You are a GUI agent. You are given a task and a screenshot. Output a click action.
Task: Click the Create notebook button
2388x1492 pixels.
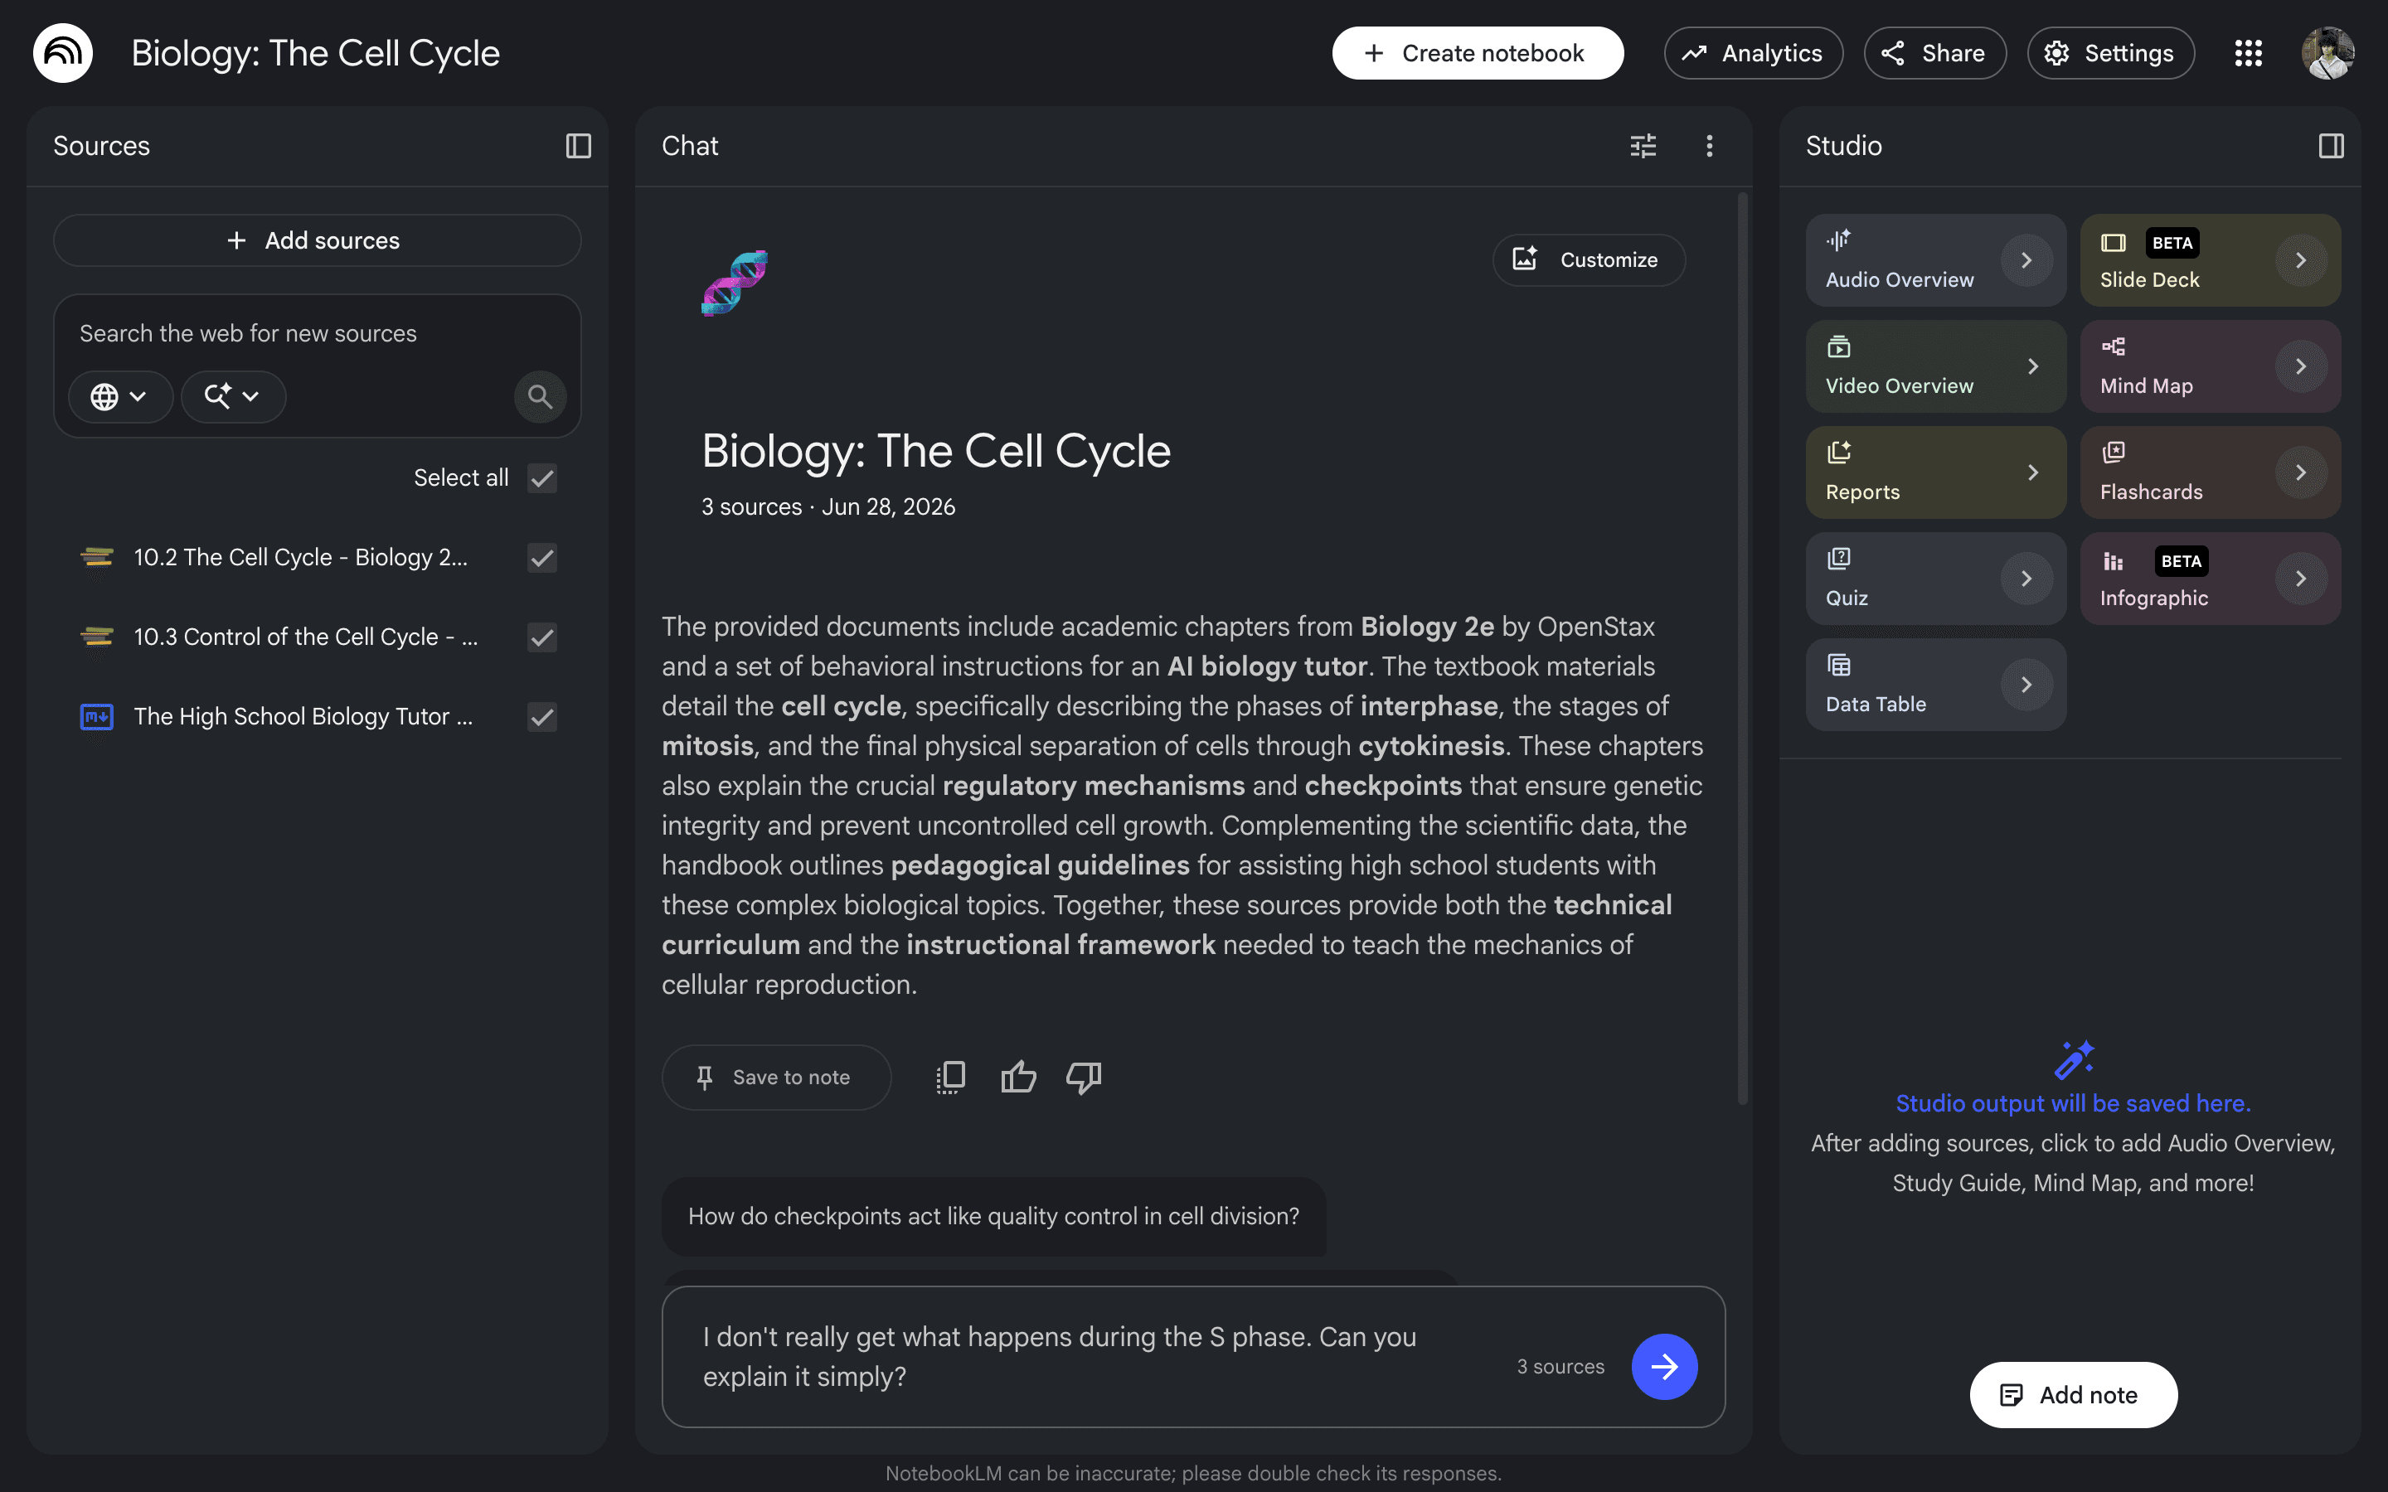[x=1478, y=53]
